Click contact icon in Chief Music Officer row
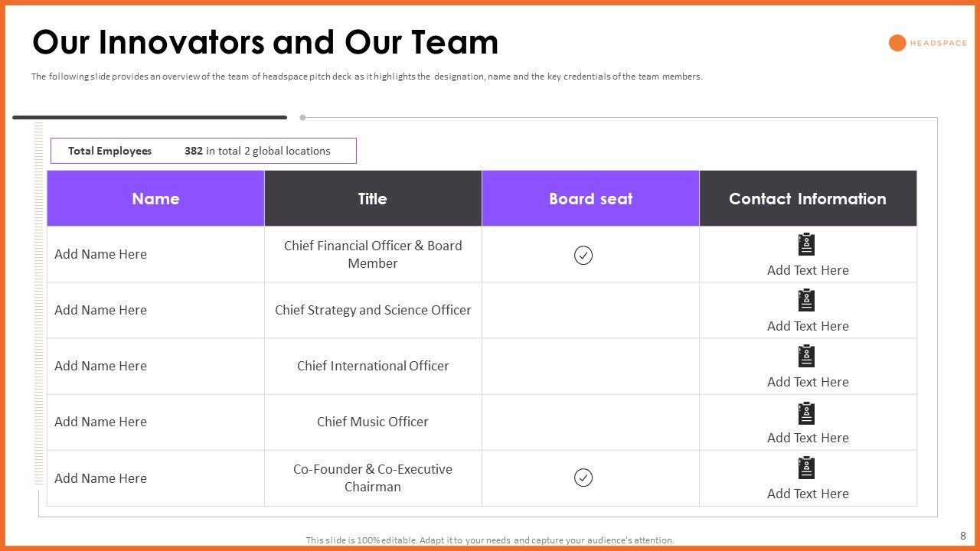 pos(806,413)
